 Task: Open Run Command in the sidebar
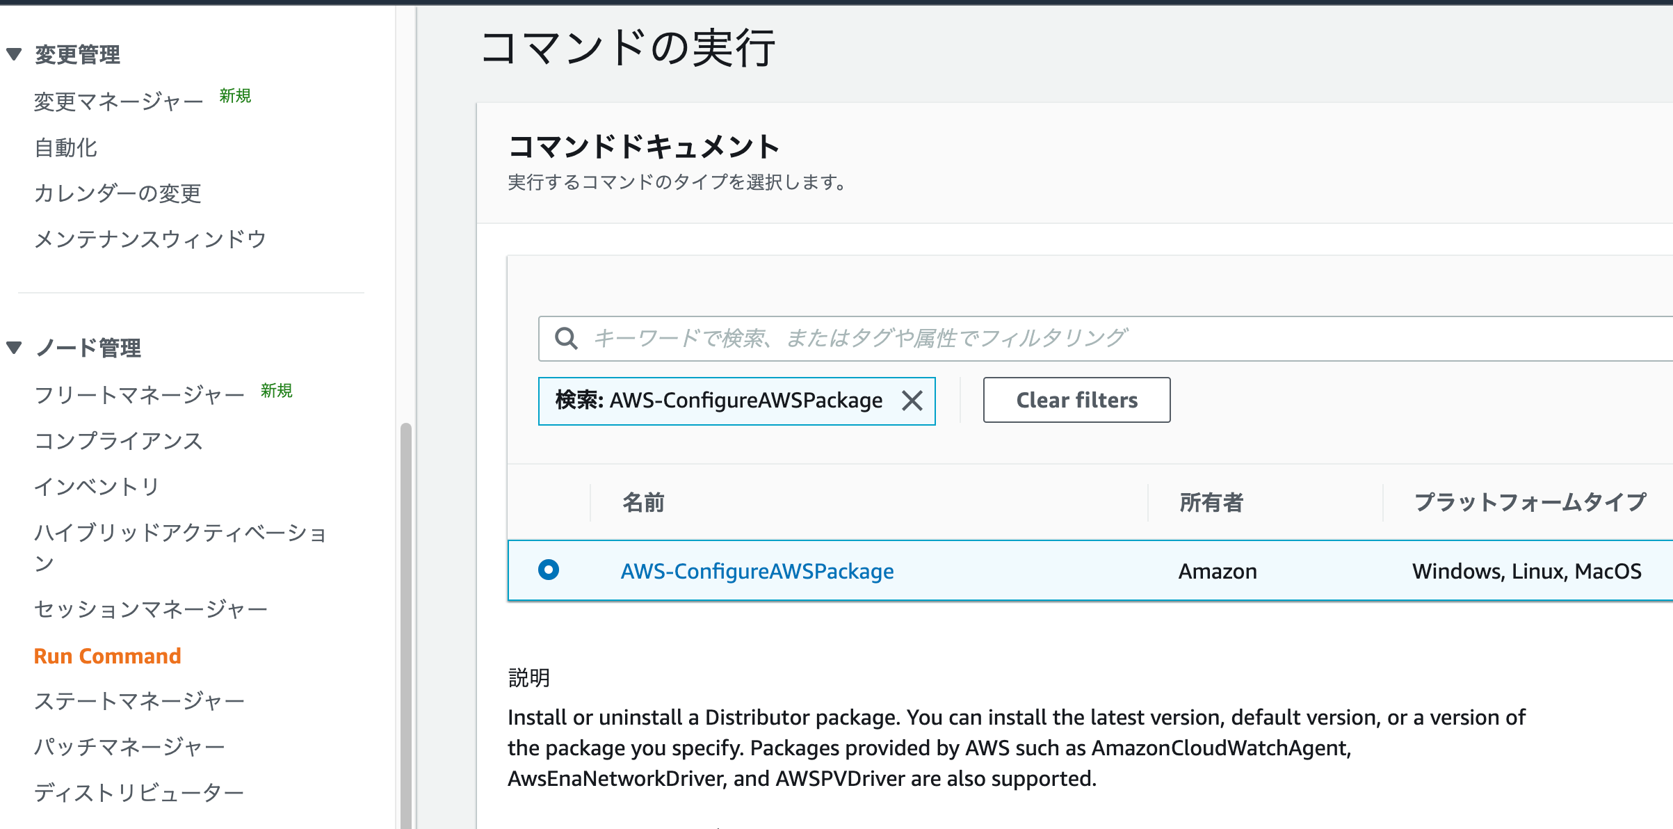tap(108, 656)
